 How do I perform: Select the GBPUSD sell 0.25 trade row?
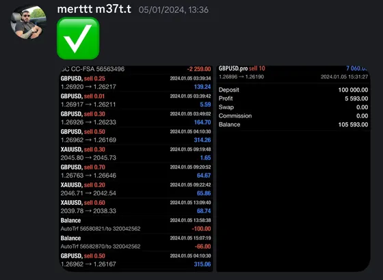coord(136,83)
